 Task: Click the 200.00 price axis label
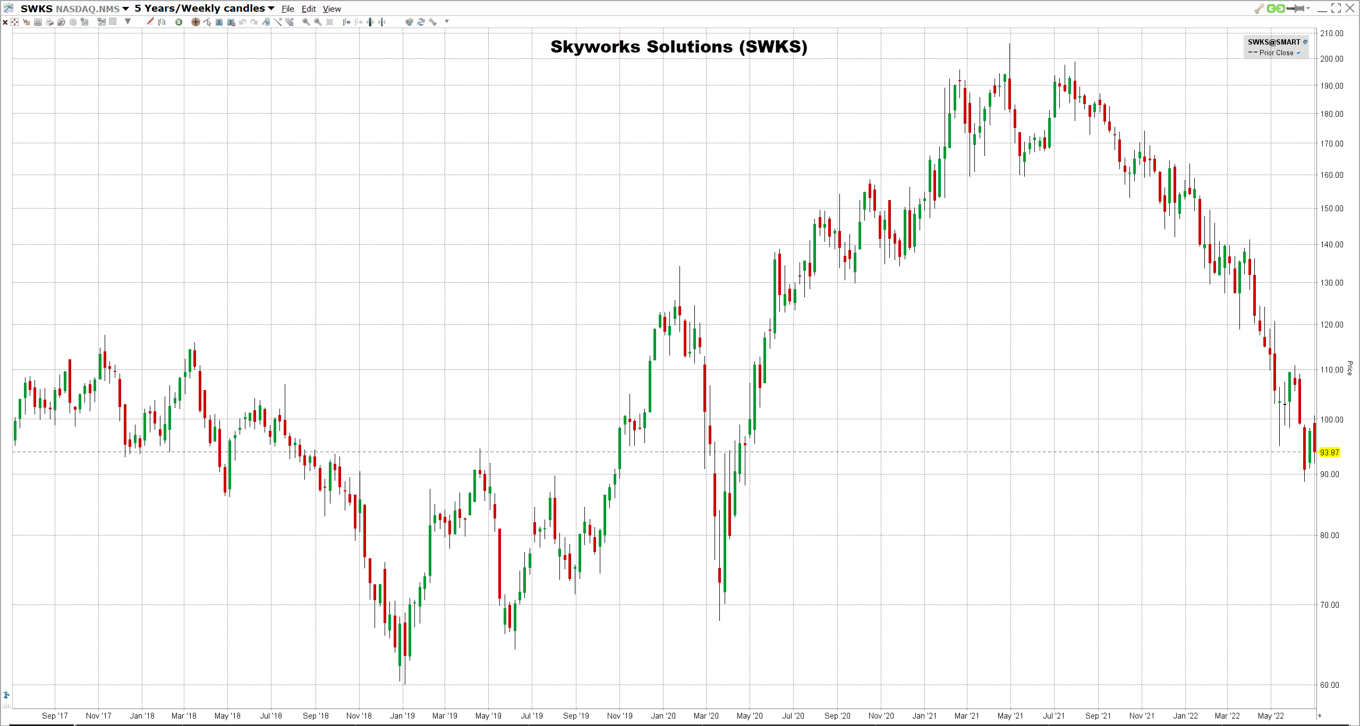(x=1331, y=59)
